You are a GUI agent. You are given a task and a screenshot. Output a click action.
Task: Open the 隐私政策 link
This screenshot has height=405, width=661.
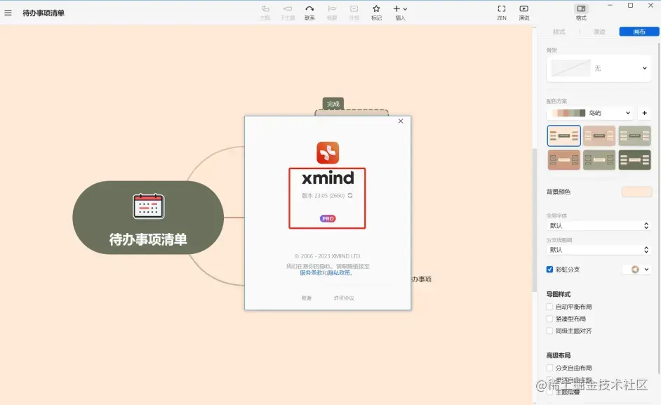339,273
